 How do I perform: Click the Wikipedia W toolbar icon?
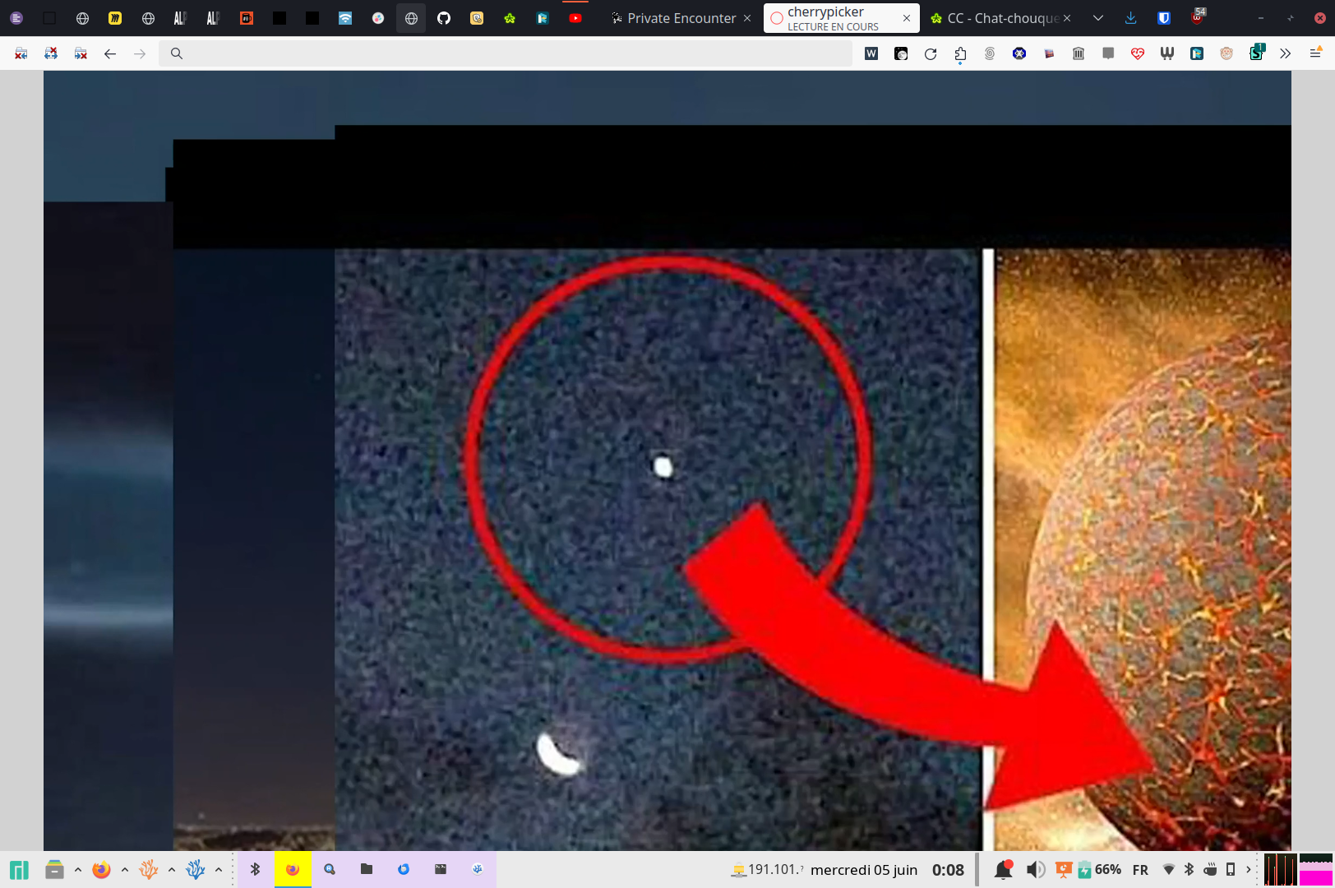(x=871, y=54)
